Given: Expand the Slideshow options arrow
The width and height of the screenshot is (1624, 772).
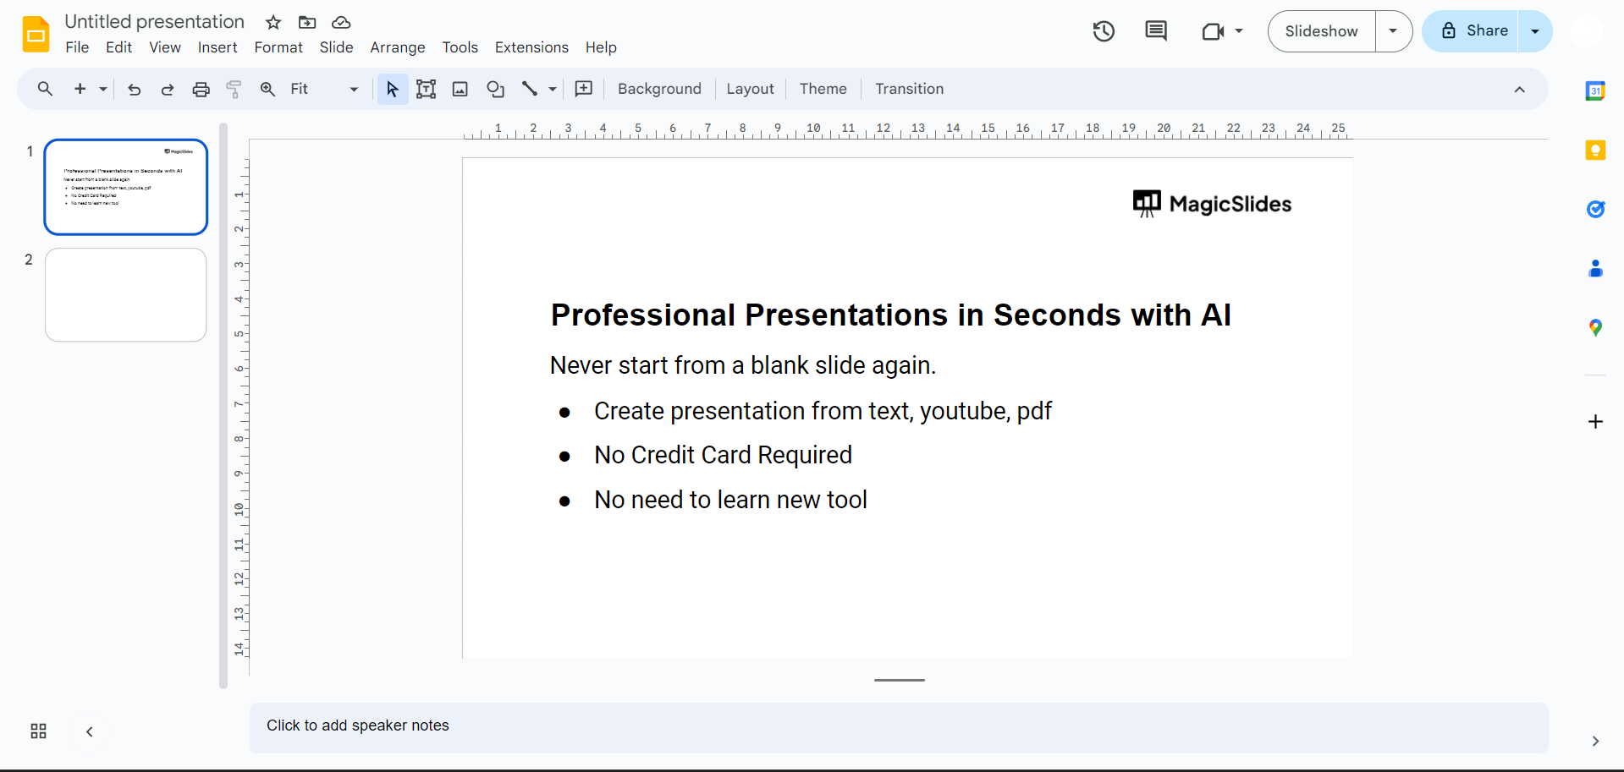Looking at the screenshot, I should pyautogui.click(x=1393, y=31).
